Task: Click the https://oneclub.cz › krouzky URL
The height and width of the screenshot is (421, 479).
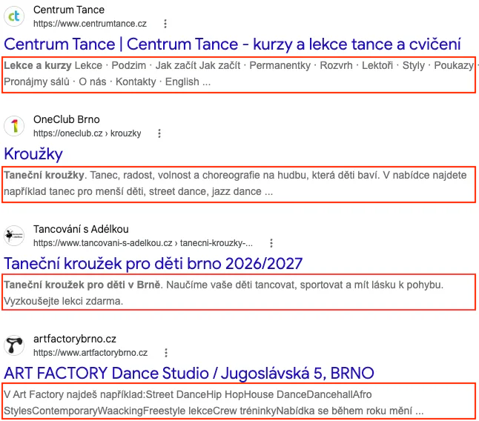Action: pos(87,133)
